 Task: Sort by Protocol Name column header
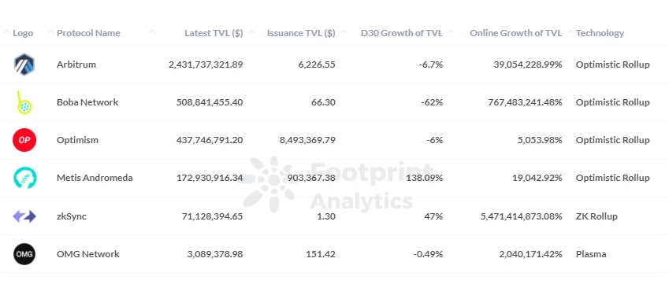point(88,33)
